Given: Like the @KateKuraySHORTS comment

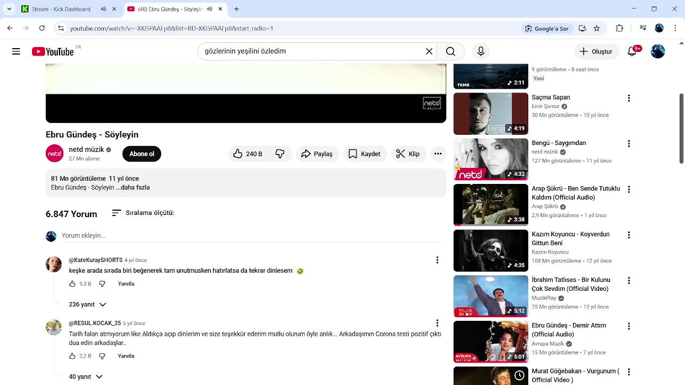Looking at the screenshot, I should click(x=72, y=284).
